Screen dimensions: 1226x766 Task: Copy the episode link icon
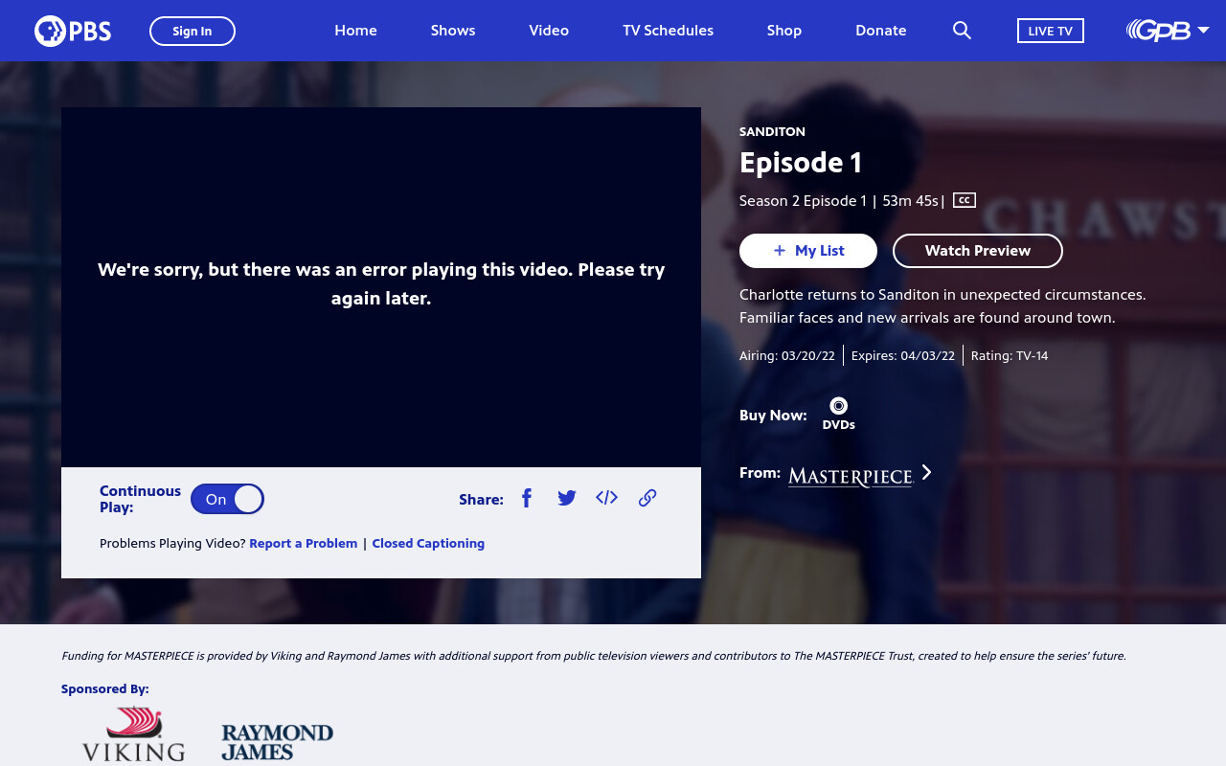click(647, 498)
